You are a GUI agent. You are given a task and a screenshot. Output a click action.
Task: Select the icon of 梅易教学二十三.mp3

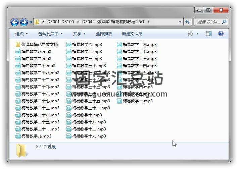tap(18, 108)
